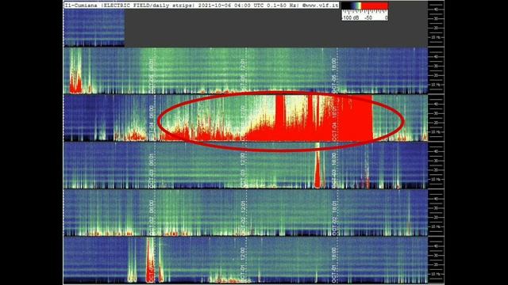Click the partial Oct 6 spectrogram strip
This screenshot has width=508, height=285.
point(94,28)
